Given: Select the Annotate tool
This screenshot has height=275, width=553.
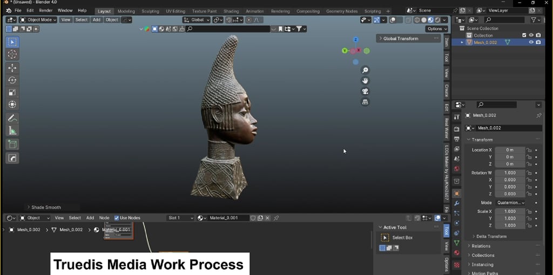Looking at the screenshot, I should pyautogui.click(x=12, y=118).
